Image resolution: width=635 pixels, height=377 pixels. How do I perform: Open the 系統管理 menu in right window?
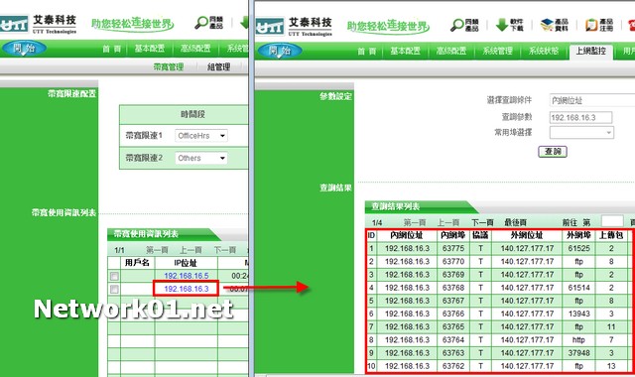pos(498,51)
